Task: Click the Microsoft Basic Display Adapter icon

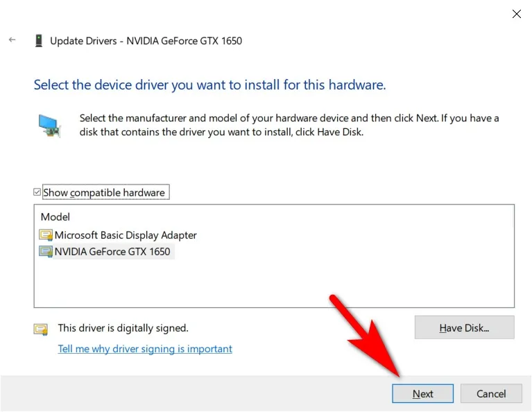Action: click(46, 235)
